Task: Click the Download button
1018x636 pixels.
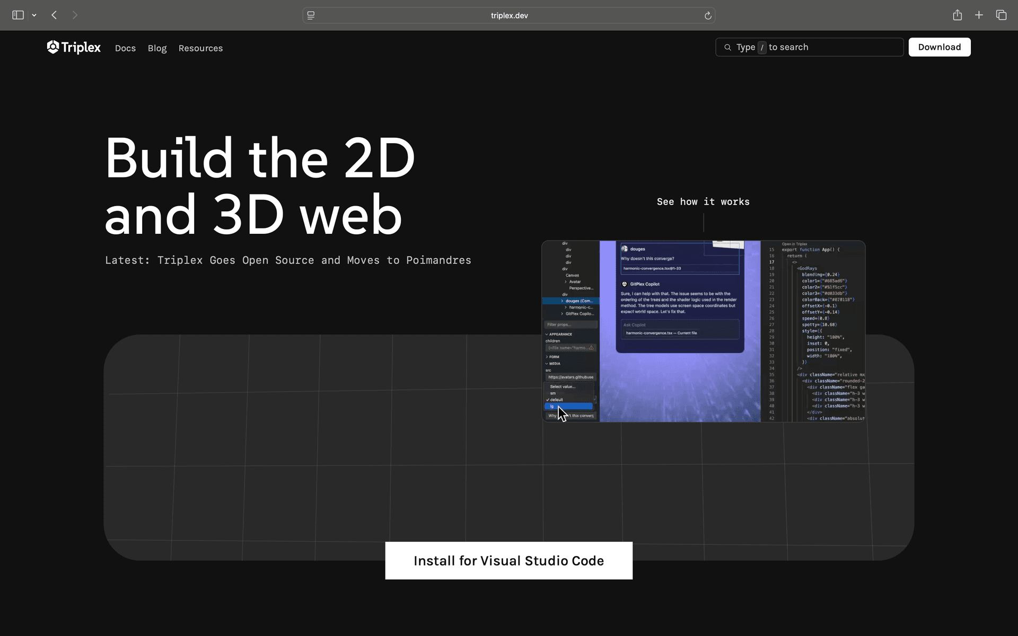Action: 939,47
